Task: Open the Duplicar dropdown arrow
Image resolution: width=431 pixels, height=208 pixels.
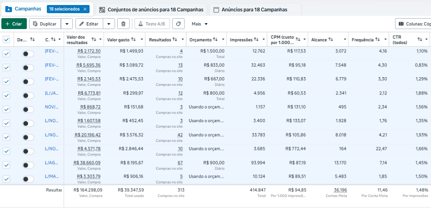Action: [67, 24]
